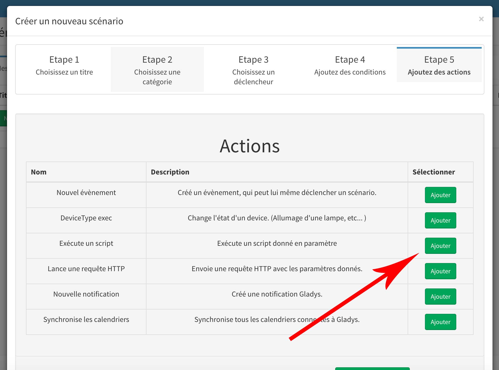Select Etape 4 Ajoutez des conditions
Image resolution: width=499 pixels, height=370 pixels.
click(x=350, y=65)
